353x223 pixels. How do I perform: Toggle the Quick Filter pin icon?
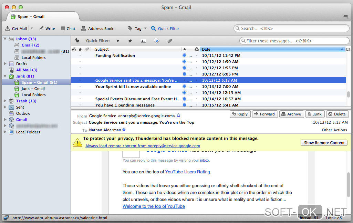tap(77, 41)
